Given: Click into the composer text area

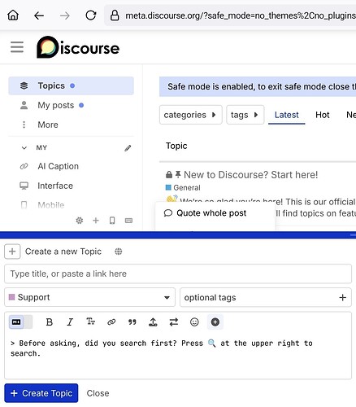Looking at the screenshot, I should tap(178, 357).
